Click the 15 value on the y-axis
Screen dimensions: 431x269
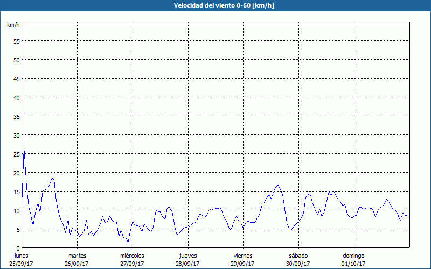(x=16, y=192)
